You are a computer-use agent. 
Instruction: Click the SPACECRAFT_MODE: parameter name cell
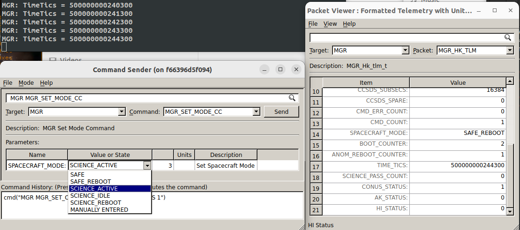pyautogui.click(x=37, y=165)
